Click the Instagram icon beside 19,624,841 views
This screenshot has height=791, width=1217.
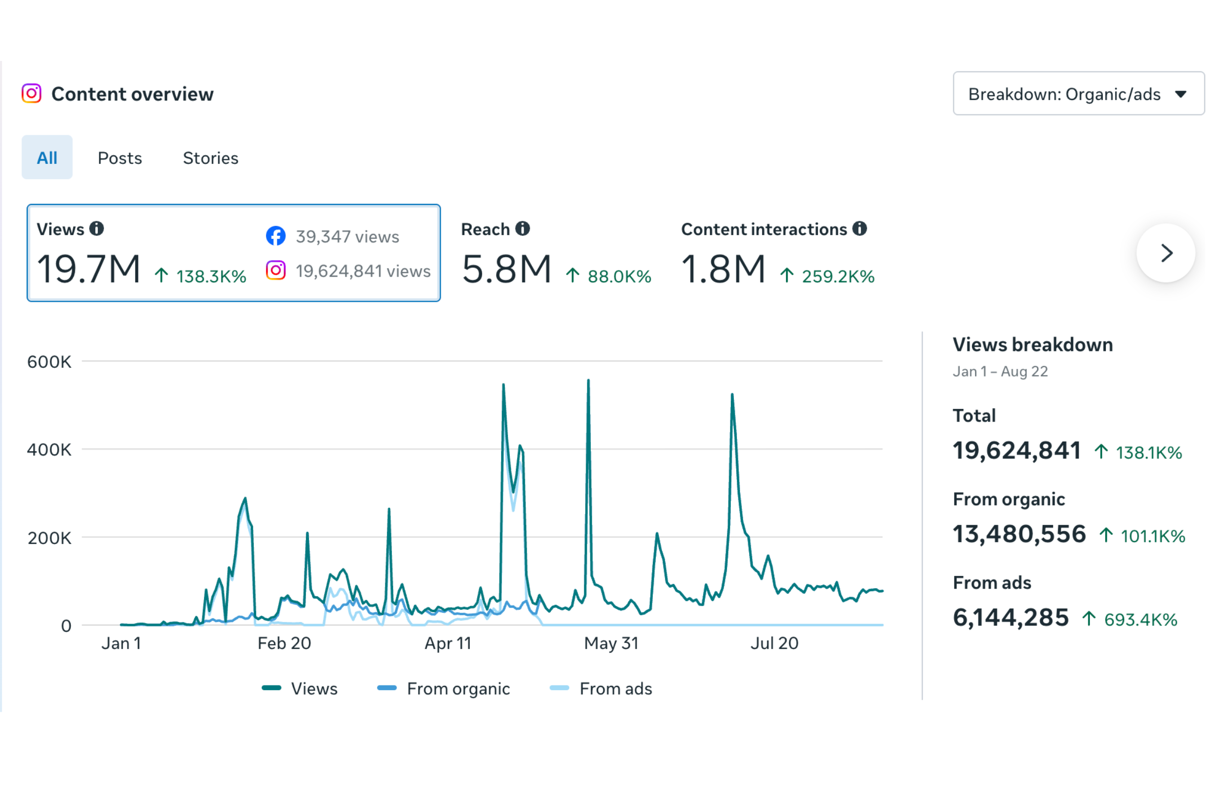pos(276,270)
